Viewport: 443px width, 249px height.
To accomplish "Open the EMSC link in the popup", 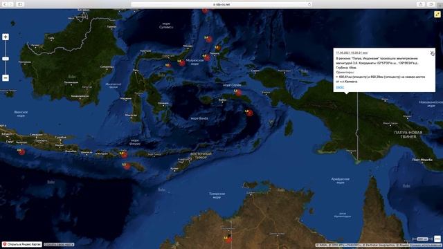I will tap(340, 87).
